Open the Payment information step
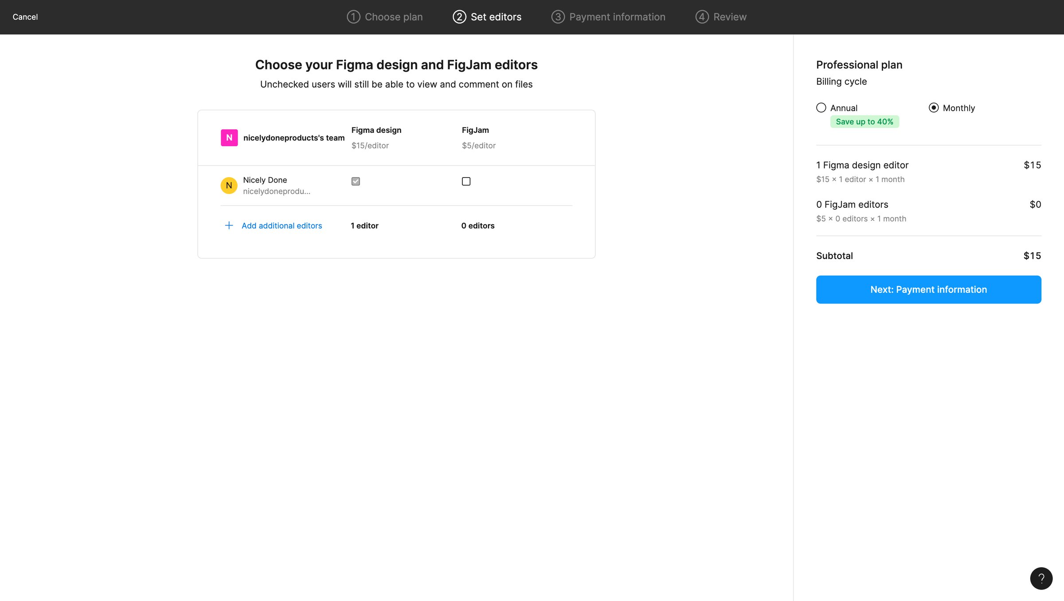This screenshot has height=601, width=1064. click(x=608, y=17)
